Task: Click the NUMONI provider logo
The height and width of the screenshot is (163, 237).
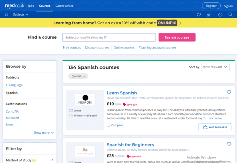Action: tap(85, 100)
